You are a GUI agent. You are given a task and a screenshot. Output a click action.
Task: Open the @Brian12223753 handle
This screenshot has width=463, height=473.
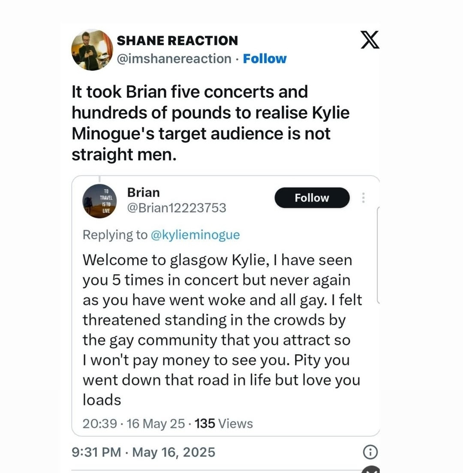(177, 208)
